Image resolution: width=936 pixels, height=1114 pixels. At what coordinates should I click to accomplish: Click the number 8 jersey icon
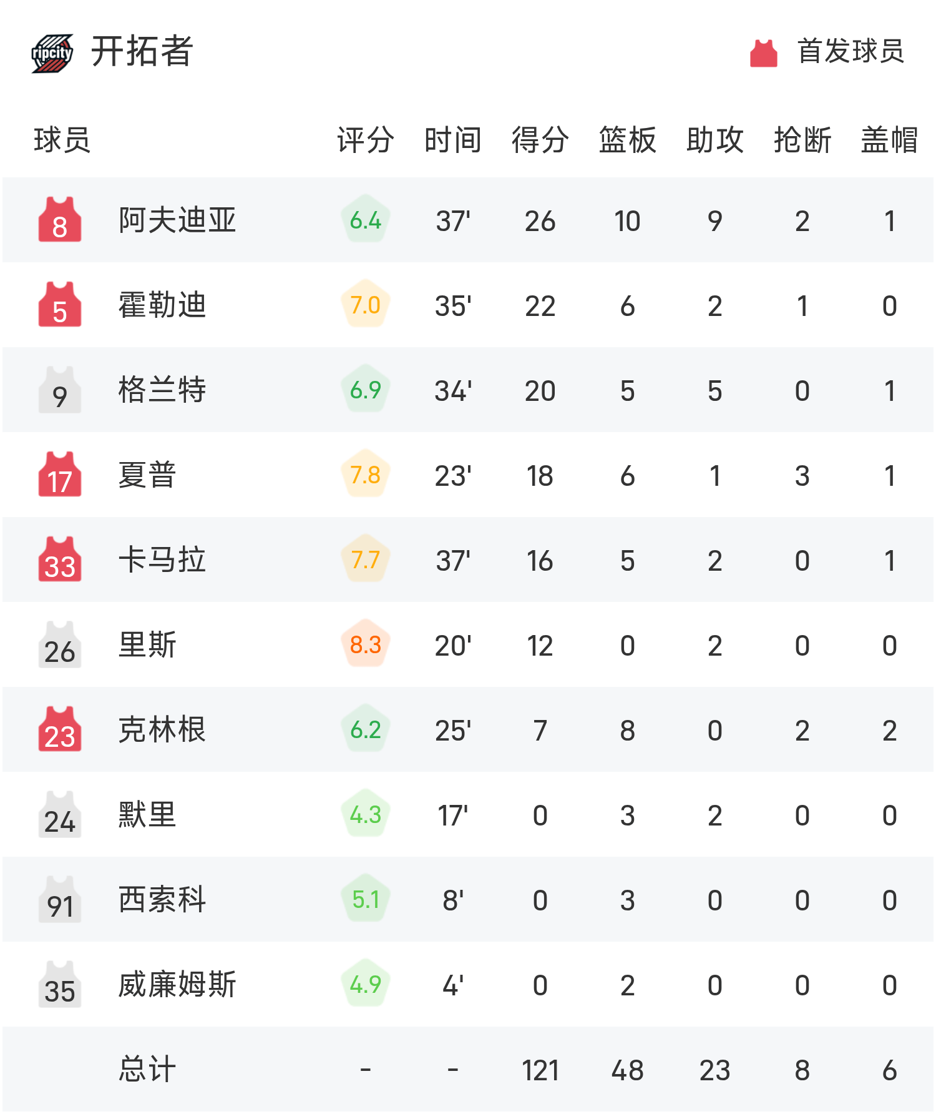pyautogui.click(x=60, y=220)
